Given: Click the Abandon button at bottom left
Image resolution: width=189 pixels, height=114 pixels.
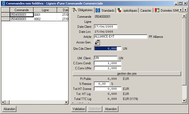Looking at the screenshot, I should (x=9, y=109).
